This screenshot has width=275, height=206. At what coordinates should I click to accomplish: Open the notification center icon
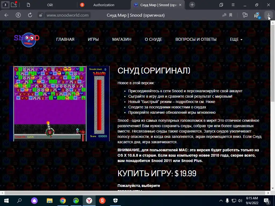click(267, 201)
